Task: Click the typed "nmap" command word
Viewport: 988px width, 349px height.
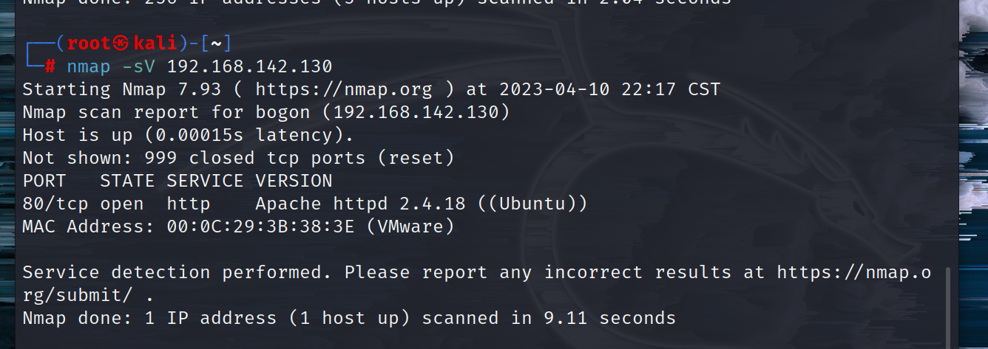Action: (89, 66)
